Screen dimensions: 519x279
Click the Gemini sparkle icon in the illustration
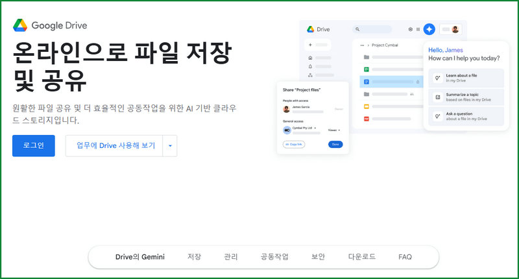coord(429,29)
